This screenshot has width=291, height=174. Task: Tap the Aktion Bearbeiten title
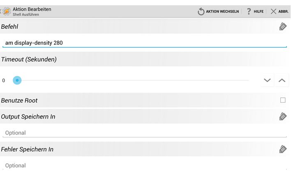point(32,9)
